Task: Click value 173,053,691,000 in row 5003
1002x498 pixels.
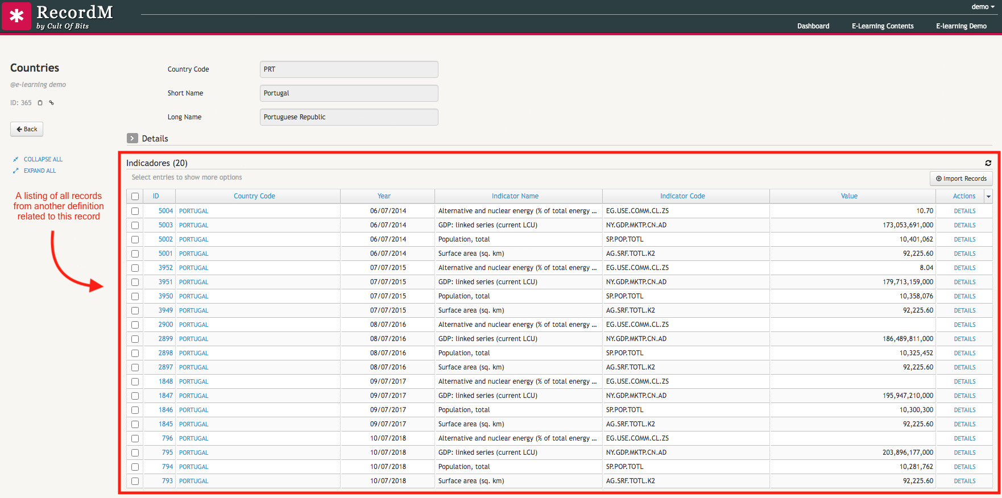Action: pos(908,225)
